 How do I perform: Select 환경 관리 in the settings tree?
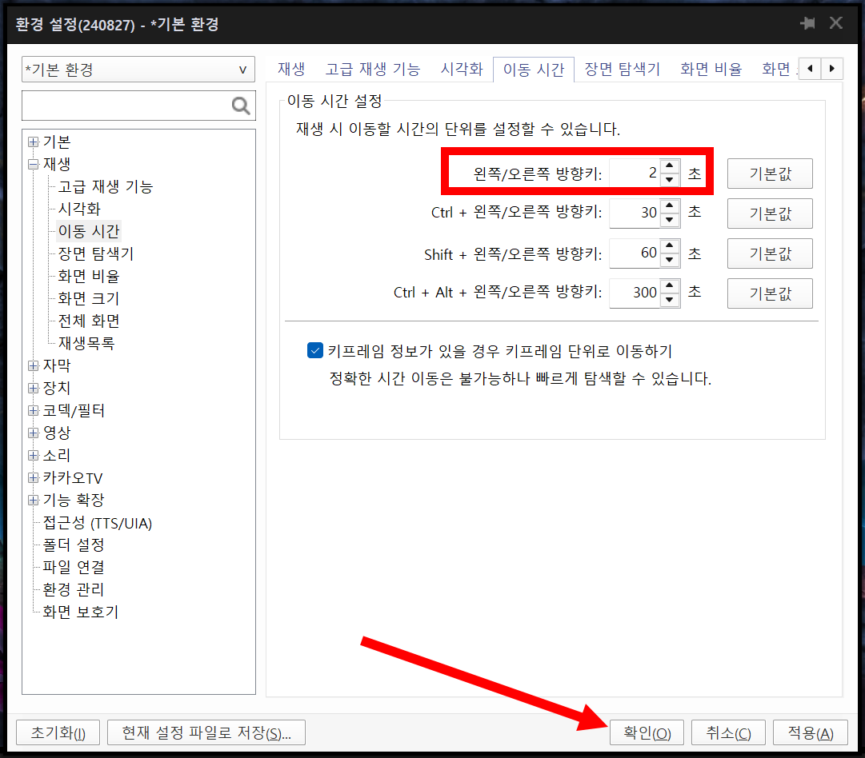(x=74, y=590)
